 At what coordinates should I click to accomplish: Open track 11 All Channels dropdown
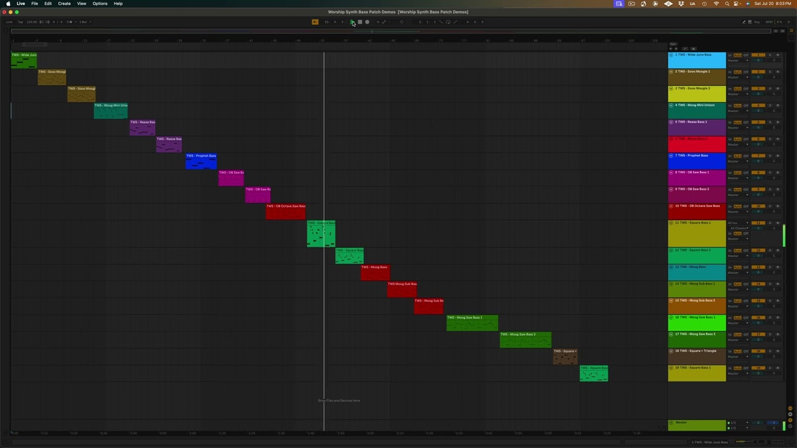[x=738, y=228]
